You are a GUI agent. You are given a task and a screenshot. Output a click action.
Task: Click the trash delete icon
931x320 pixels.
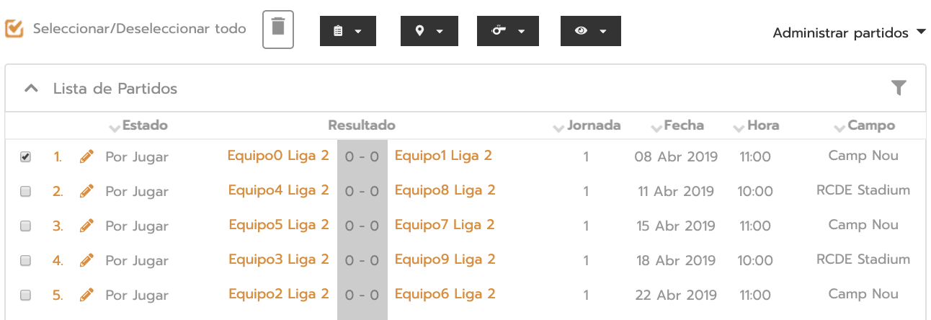[278, 30]
